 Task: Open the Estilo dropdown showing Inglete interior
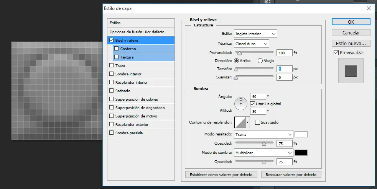pos(255,34)
